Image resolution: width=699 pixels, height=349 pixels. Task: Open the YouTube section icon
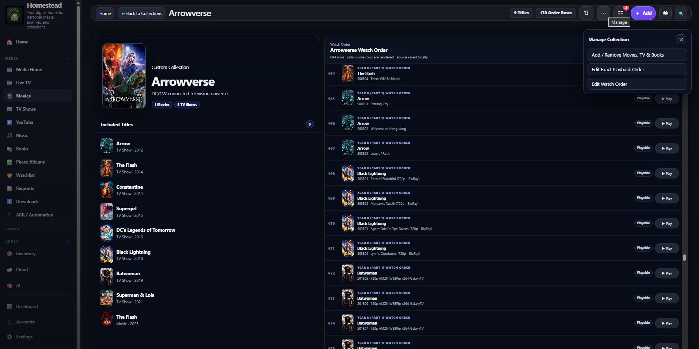(x=10, y=122)
